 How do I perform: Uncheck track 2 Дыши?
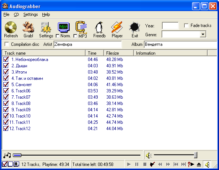coord(6,65)
